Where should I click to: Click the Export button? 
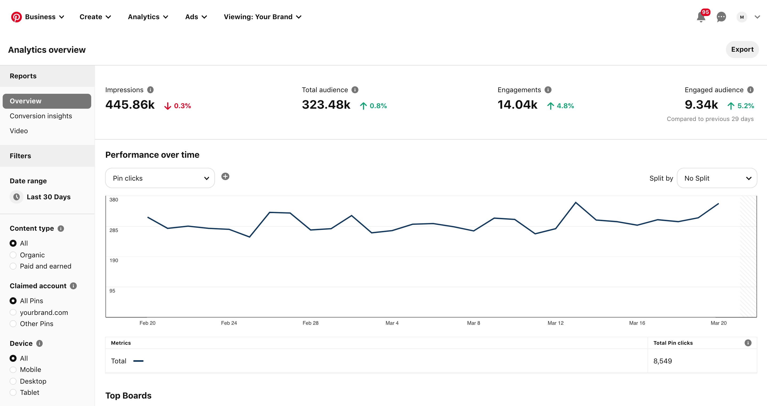point(743,49)
